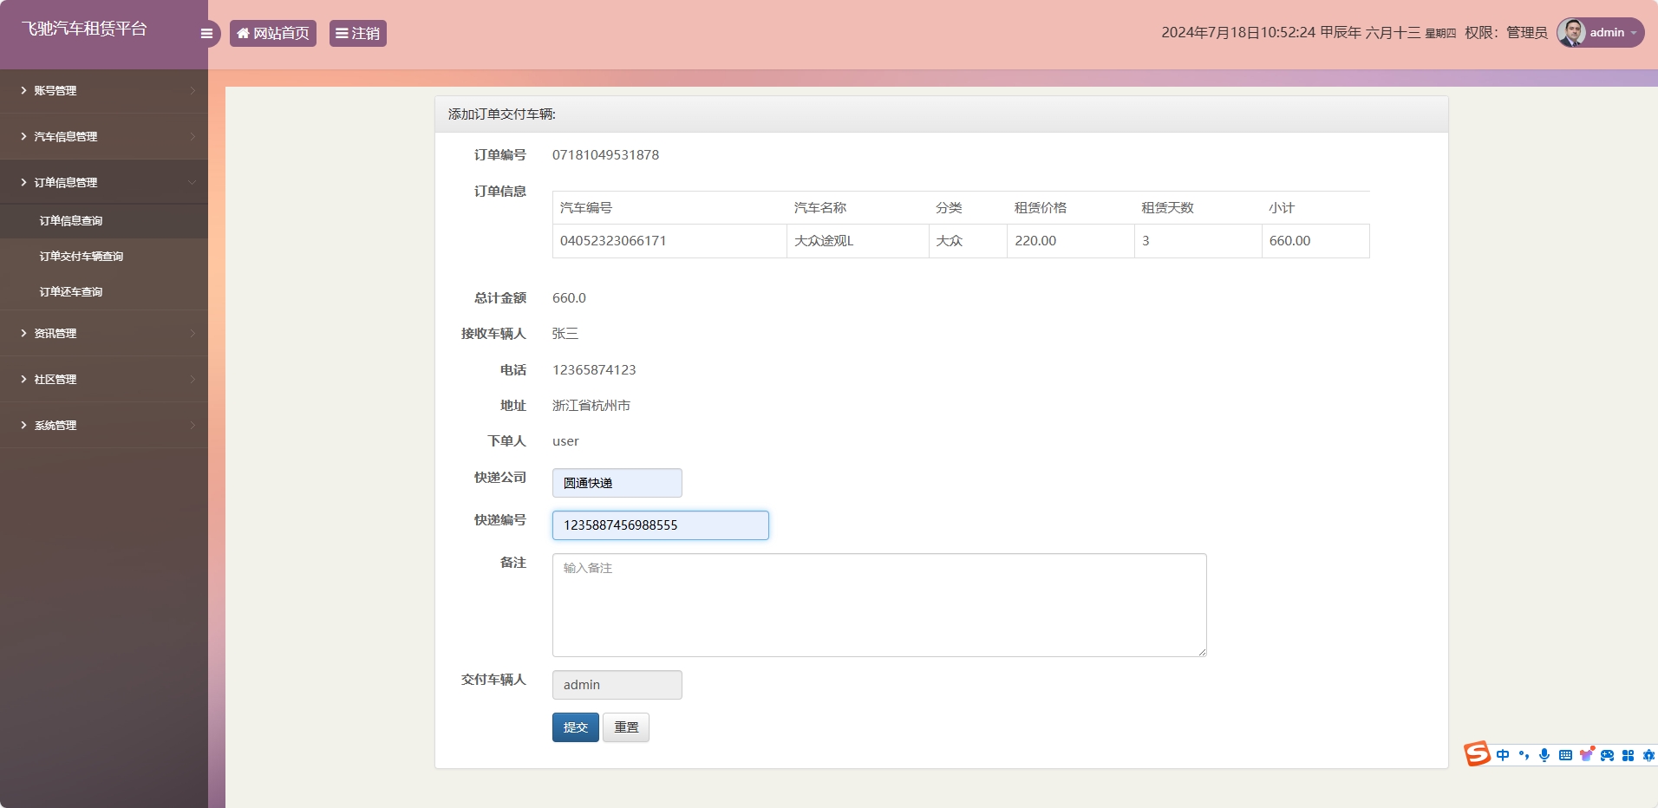Click the 提交 submit button
Screen dimensions: 1658x808
(x=575, y=727)
